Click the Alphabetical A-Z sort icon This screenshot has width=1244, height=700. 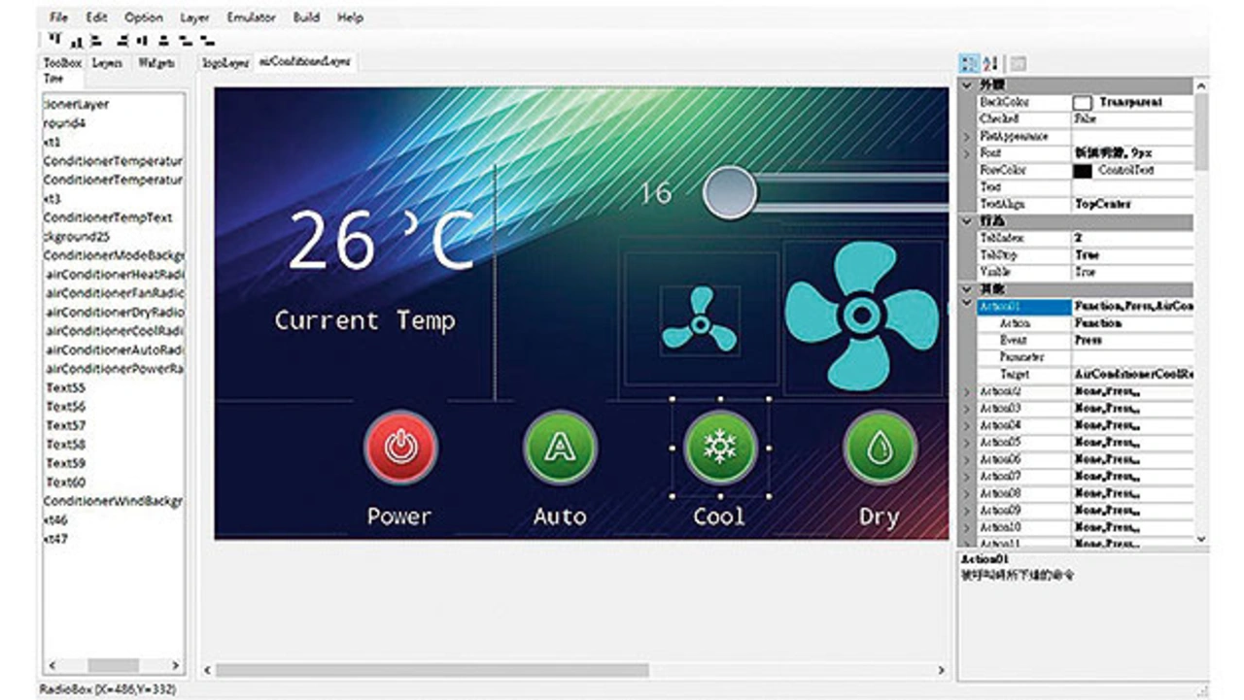click(x=990, y=64)
